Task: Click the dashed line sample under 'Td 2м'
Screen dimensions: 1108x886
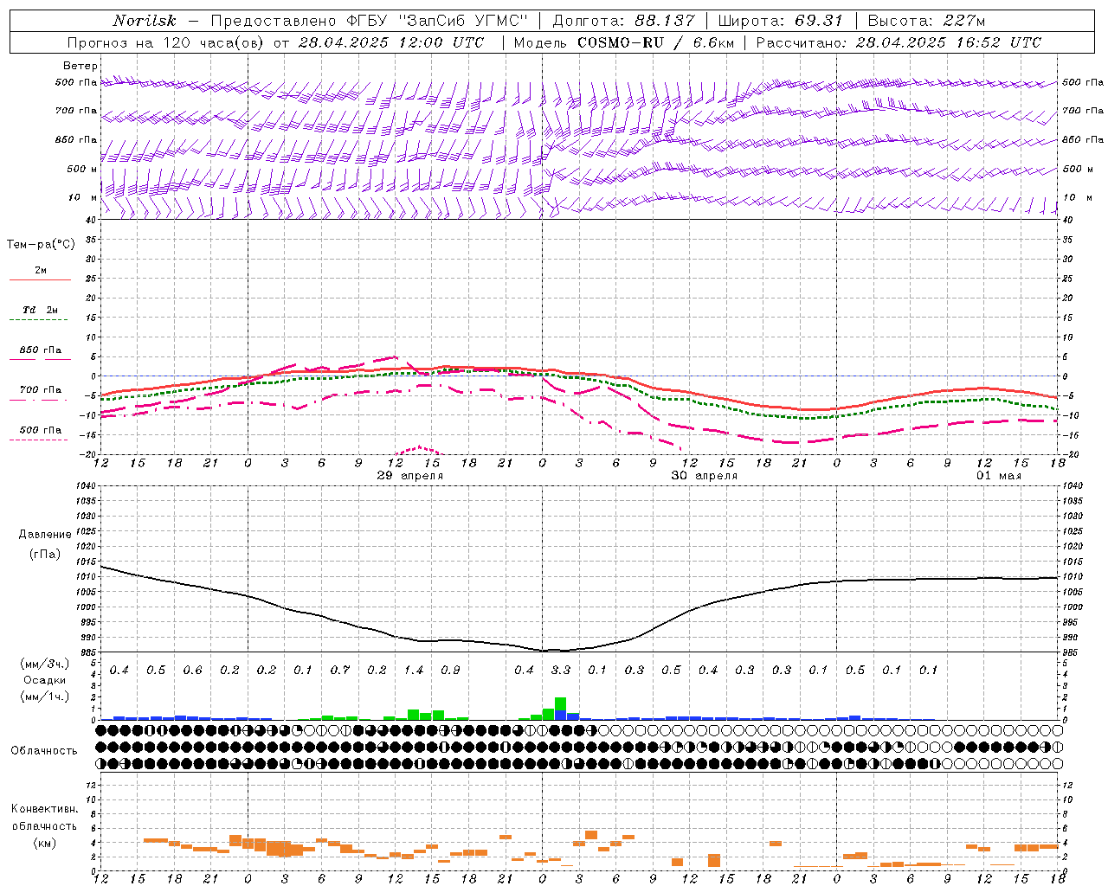Action: 38,320
